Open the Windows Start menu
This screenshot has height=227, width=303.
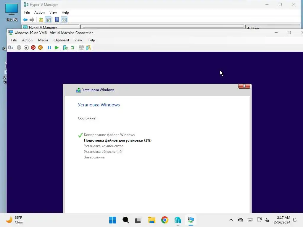[112, 220]
